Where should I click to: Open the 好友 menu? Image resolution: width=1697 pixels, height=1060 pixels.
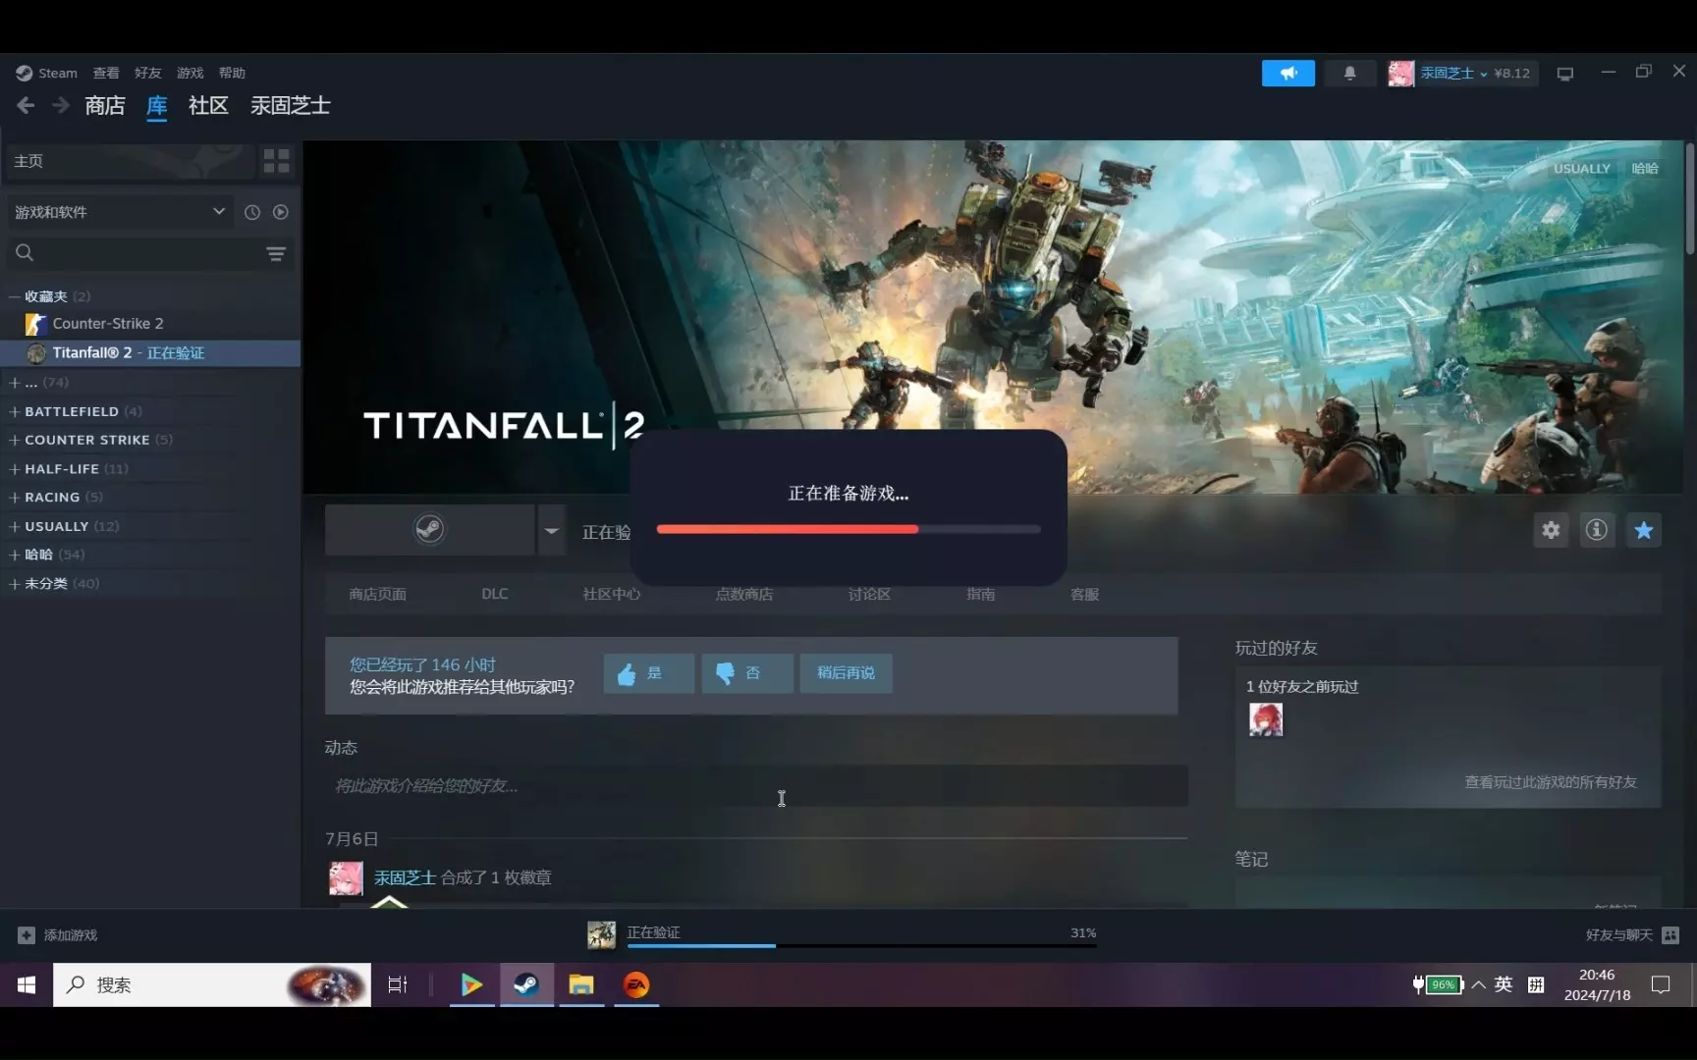148,73
